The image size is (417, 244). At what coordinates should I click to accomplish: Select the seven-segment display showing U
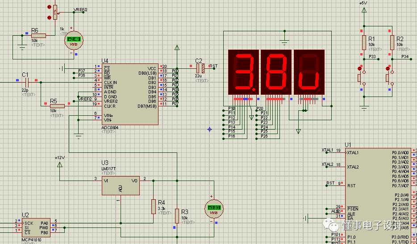click(309, 72)
